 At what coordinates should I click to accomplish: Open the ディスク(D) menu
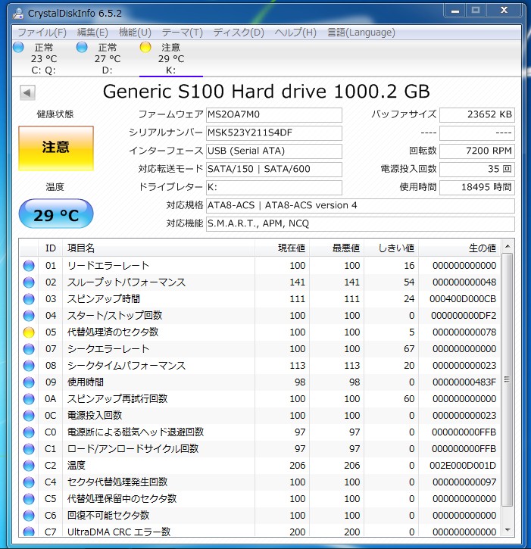point(239,33)
